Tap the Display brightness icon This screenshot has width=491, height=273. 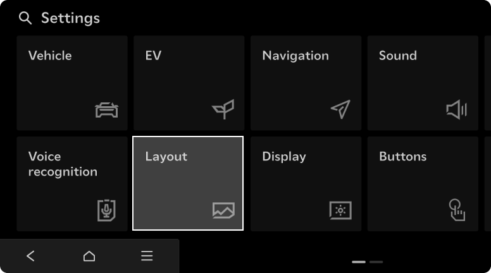(x=340, y=210)
